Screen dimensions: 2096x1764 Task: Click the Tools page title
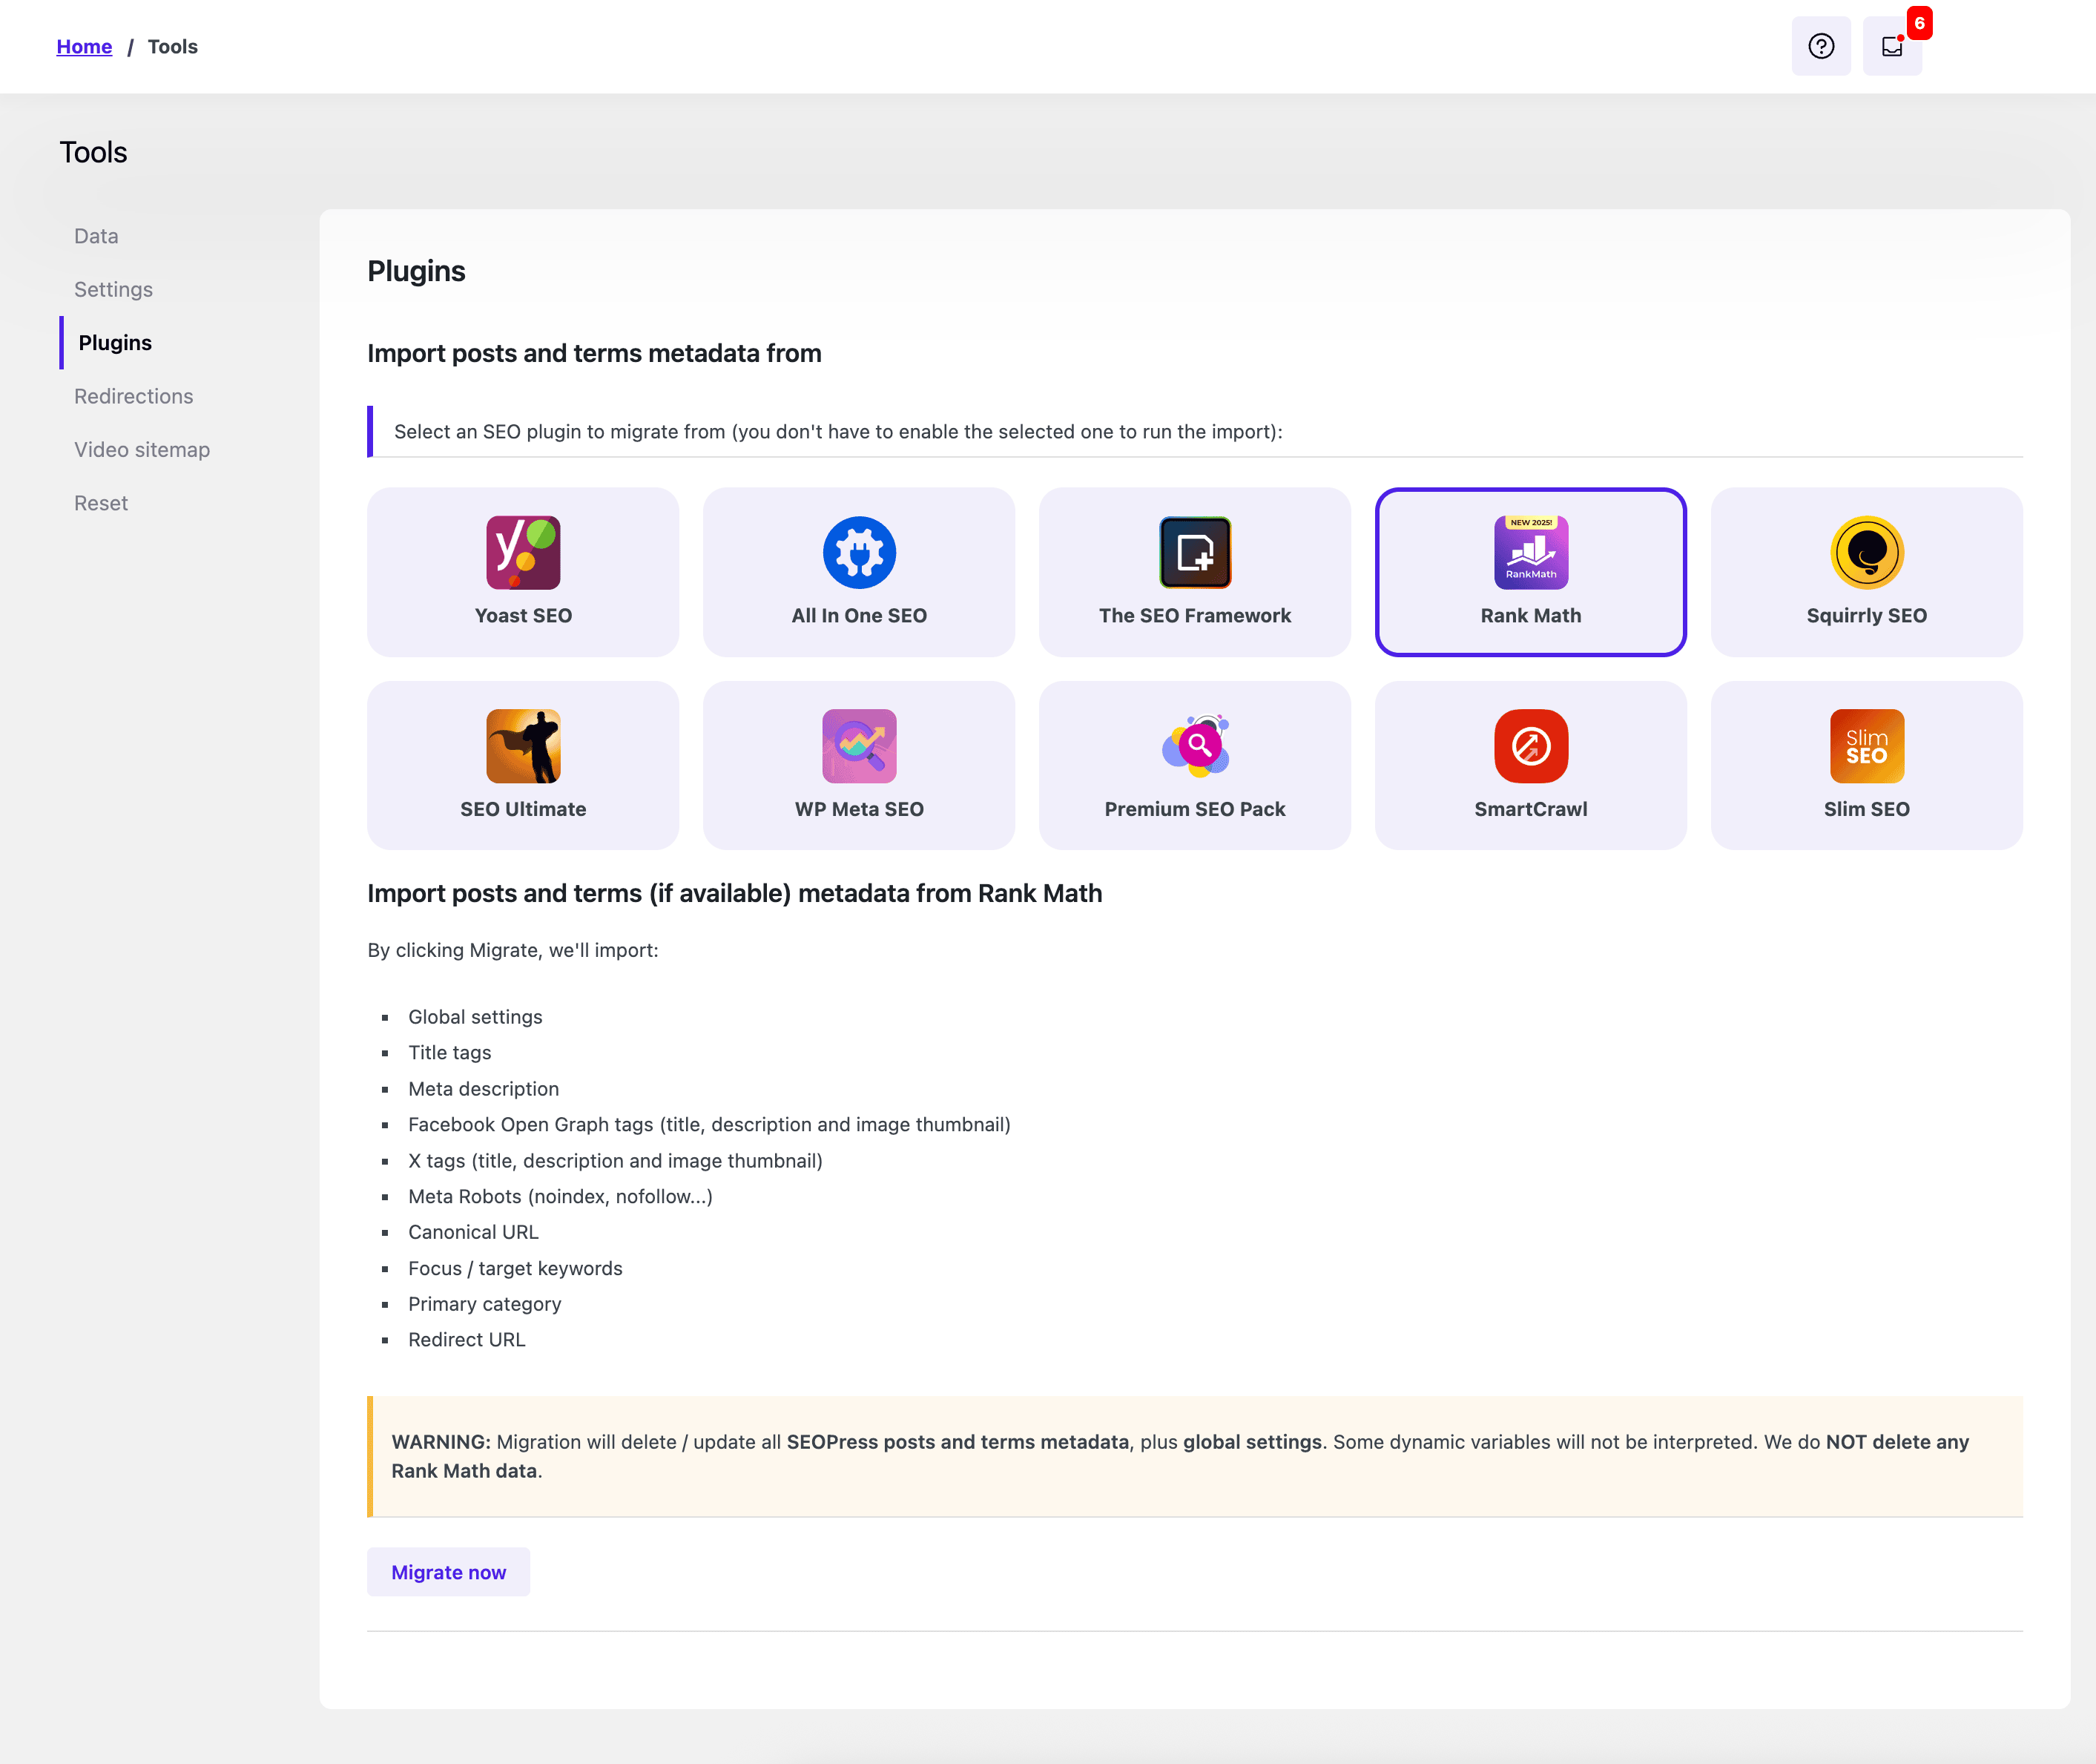(93, 152)
